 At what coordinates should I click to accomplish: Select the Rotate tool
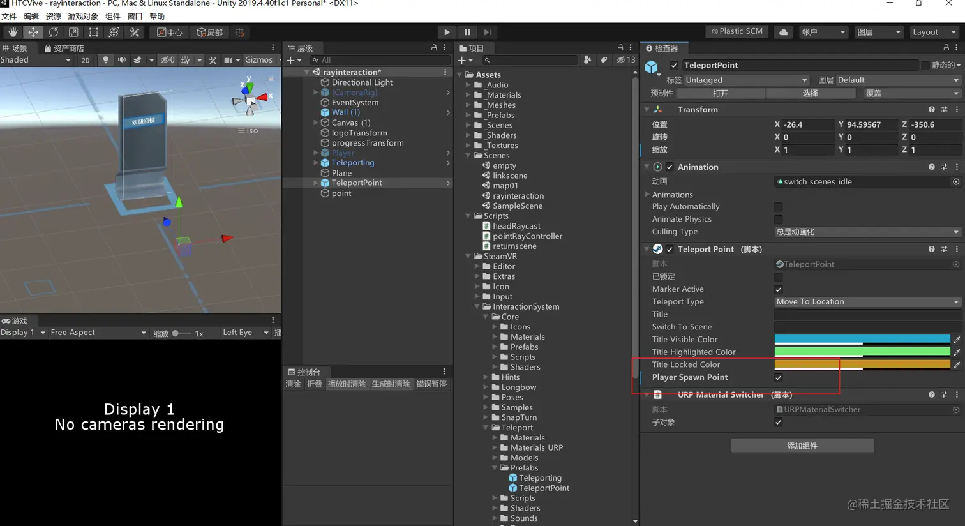[x=54, y=32]
